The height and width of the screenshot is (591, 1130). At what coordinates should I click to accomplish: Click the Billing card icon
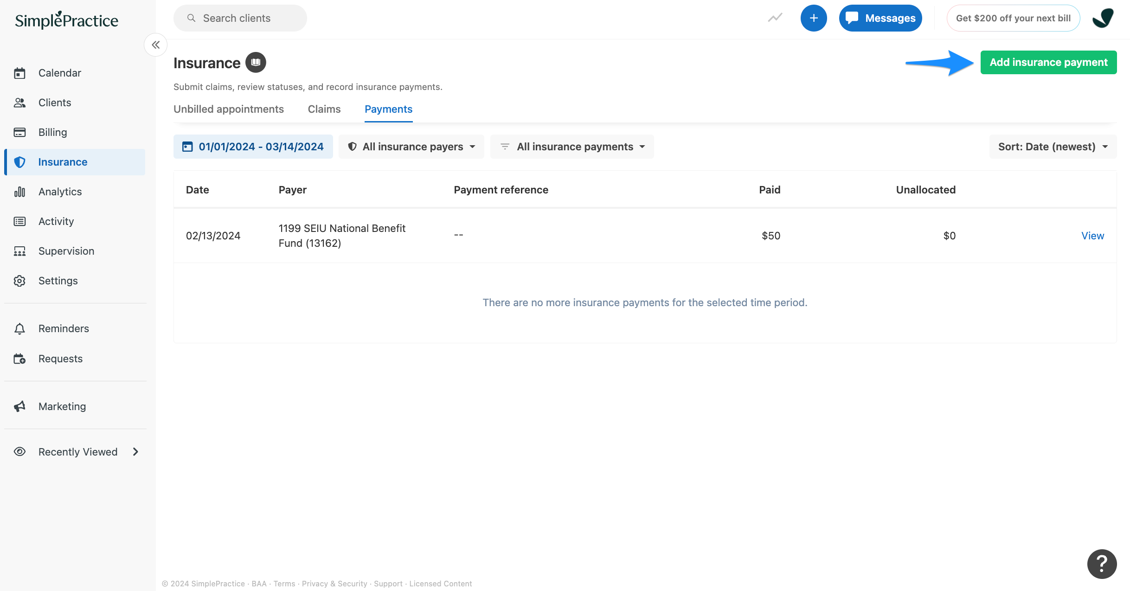pyautogui.click(x=19, y=132)
